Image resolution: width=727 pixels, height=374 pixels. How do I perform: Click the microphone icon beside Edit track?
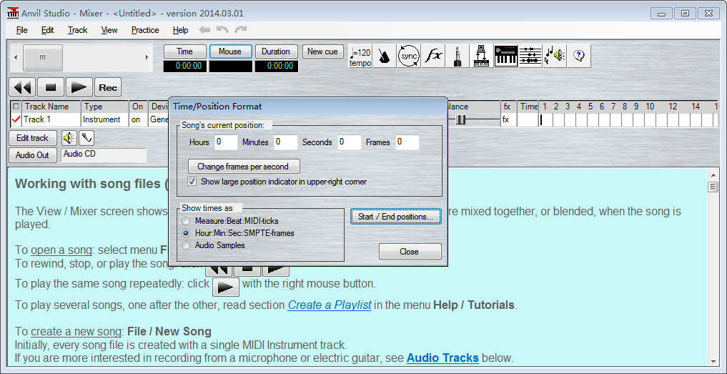(x=86, y=138)
